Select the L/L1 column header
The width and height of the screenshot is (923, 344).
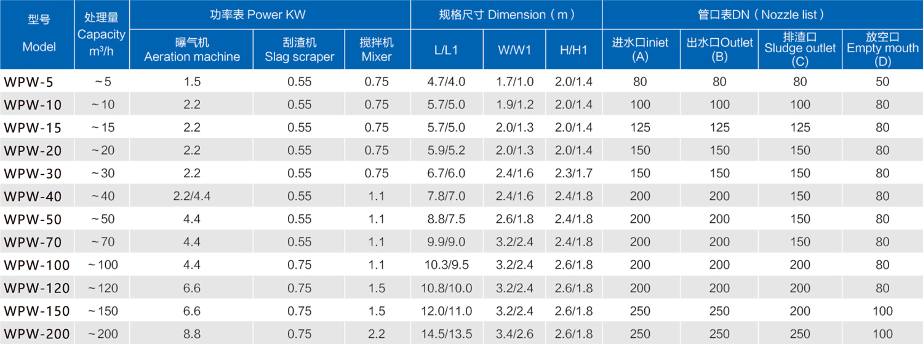pyautogui.click(x=446, y=50)
